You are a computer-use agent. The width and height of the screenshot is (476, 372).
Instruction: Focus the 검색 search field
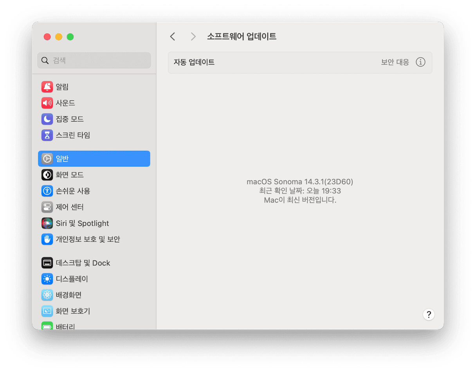pyautogui.click(x=94, y=61)
